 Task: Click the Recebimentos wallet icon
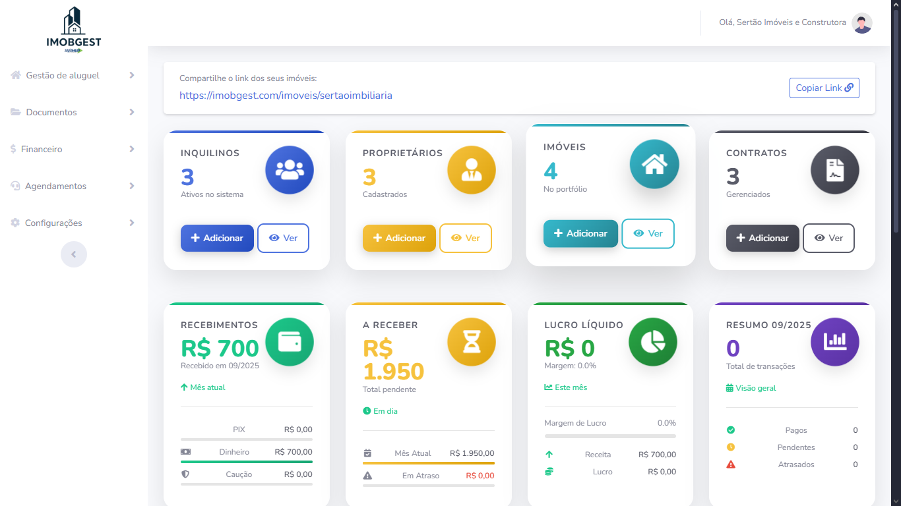pos(290,342)
